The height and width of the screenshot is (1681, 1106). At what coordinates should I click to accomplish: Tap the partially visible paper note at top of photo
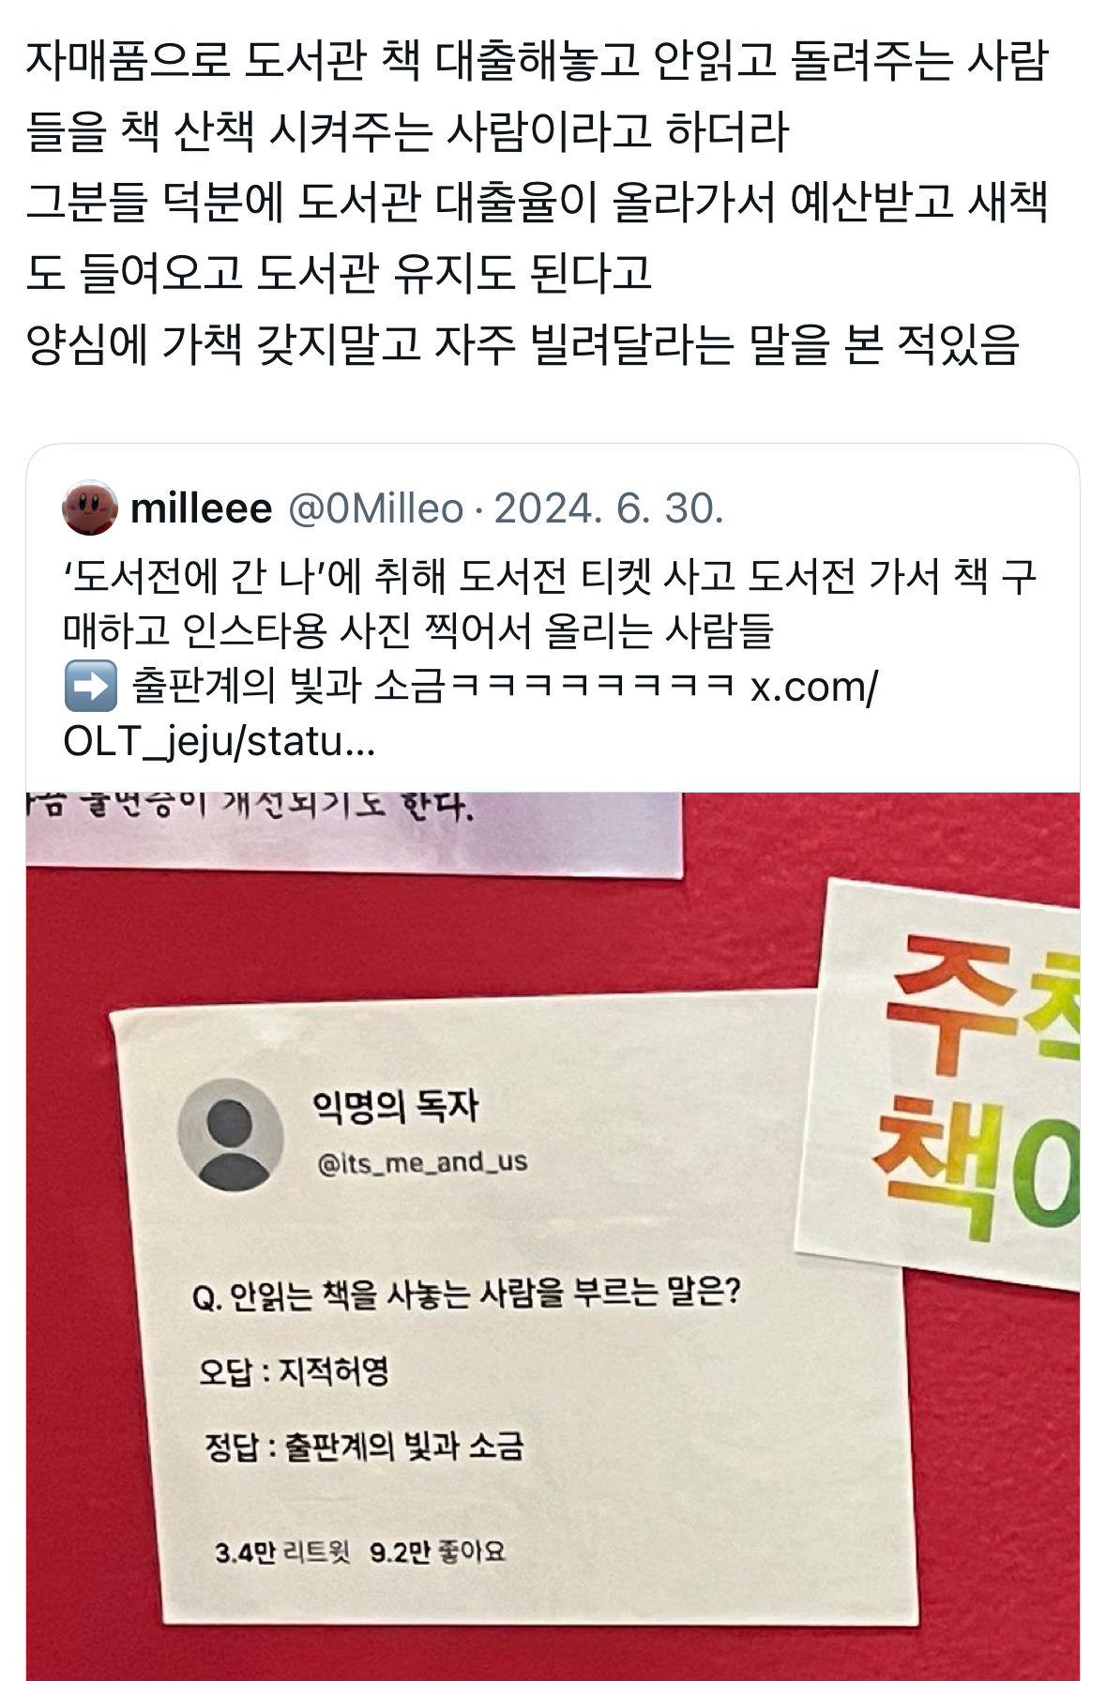point(354,833)
